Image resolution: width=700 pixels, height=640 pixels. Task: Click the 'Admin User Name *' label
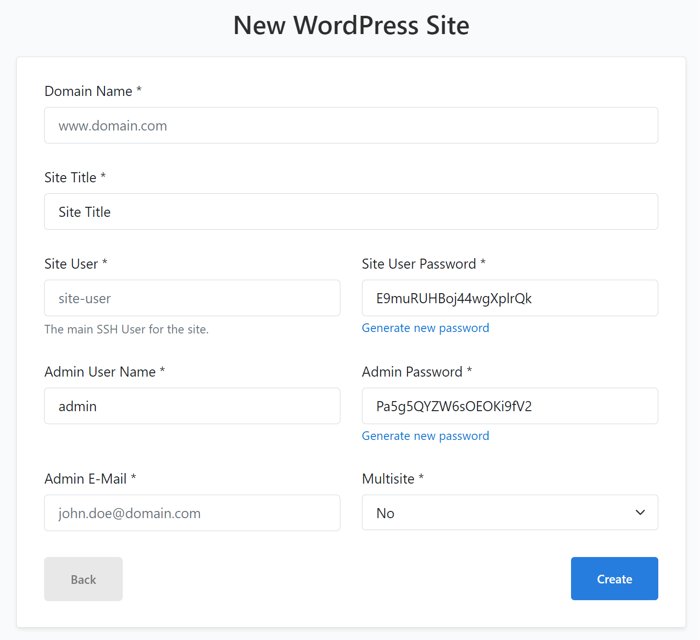coord(105,372)
